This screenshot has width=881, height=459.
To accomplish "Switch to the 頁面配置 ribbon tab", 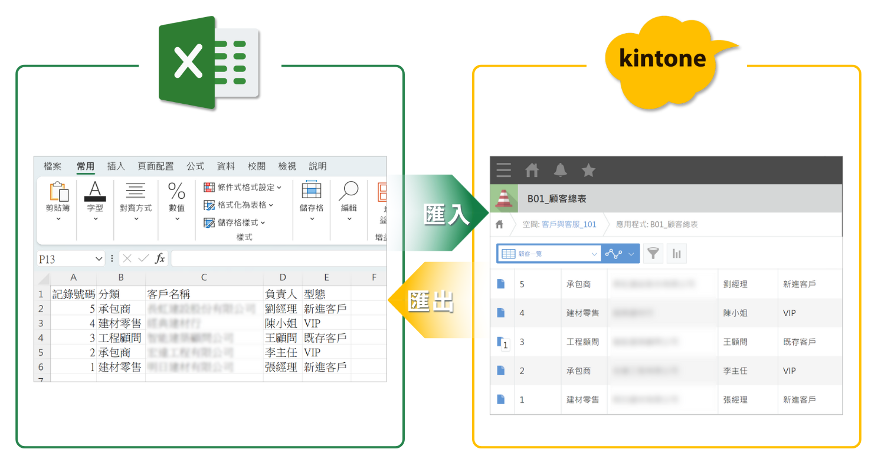I will (156, 166).
